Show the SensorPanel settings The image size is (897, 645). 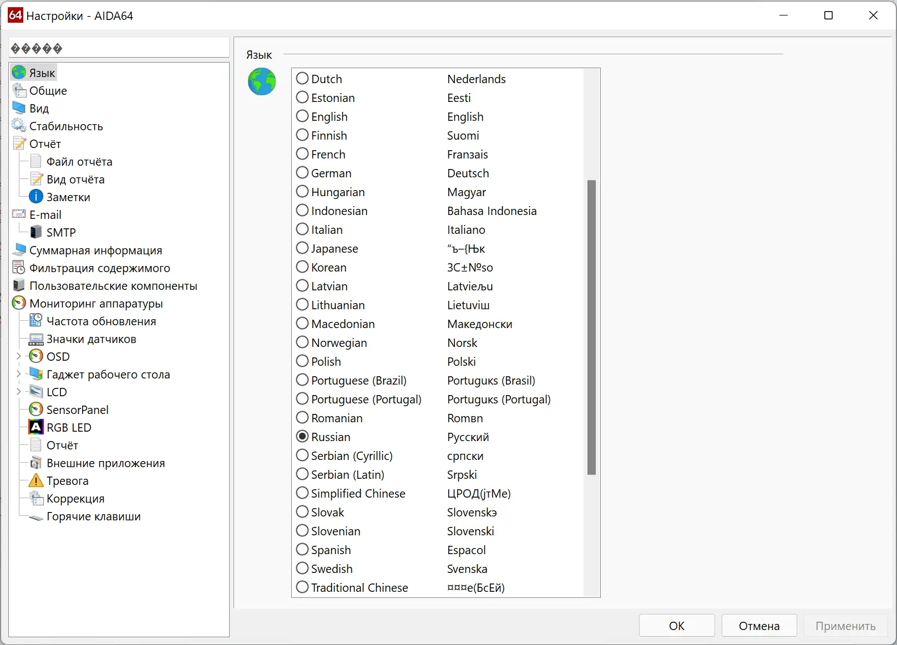78,410
